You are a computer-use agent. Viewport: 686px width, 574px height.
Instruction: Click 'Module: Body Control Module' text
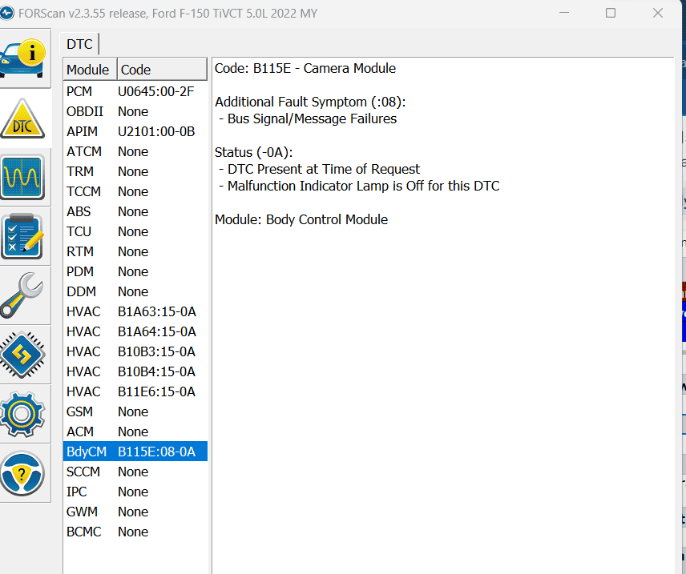301,219
